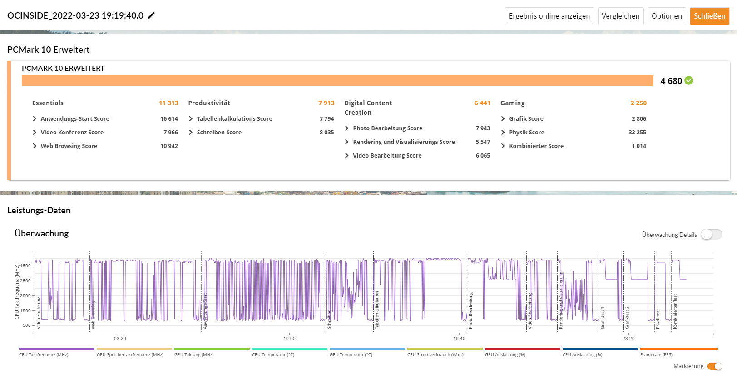Image resolution: width=737 pixels, height=379 pixels.
Task: Click the Anwendungs-Start Score value 16 614
Action: click(x=169, y=119)
